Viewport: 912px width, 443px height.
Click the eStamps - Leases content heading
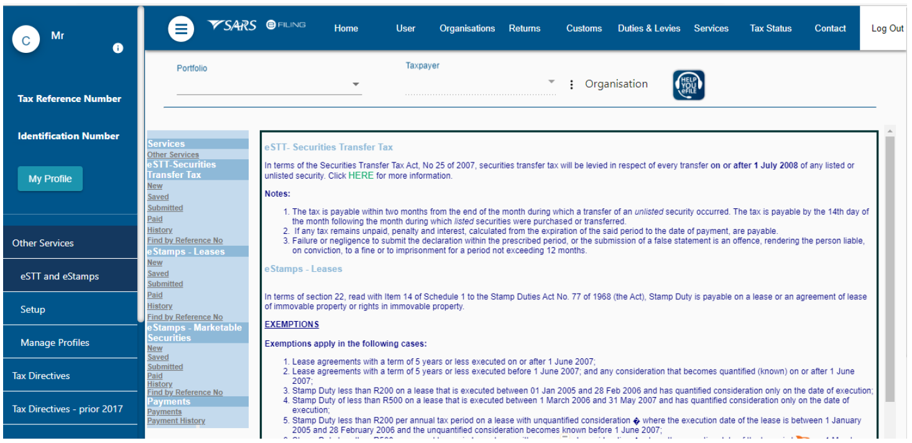pos(303,269)
